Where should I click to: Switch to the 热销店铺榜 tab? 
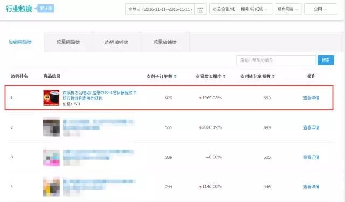click(x=116, y=42)
